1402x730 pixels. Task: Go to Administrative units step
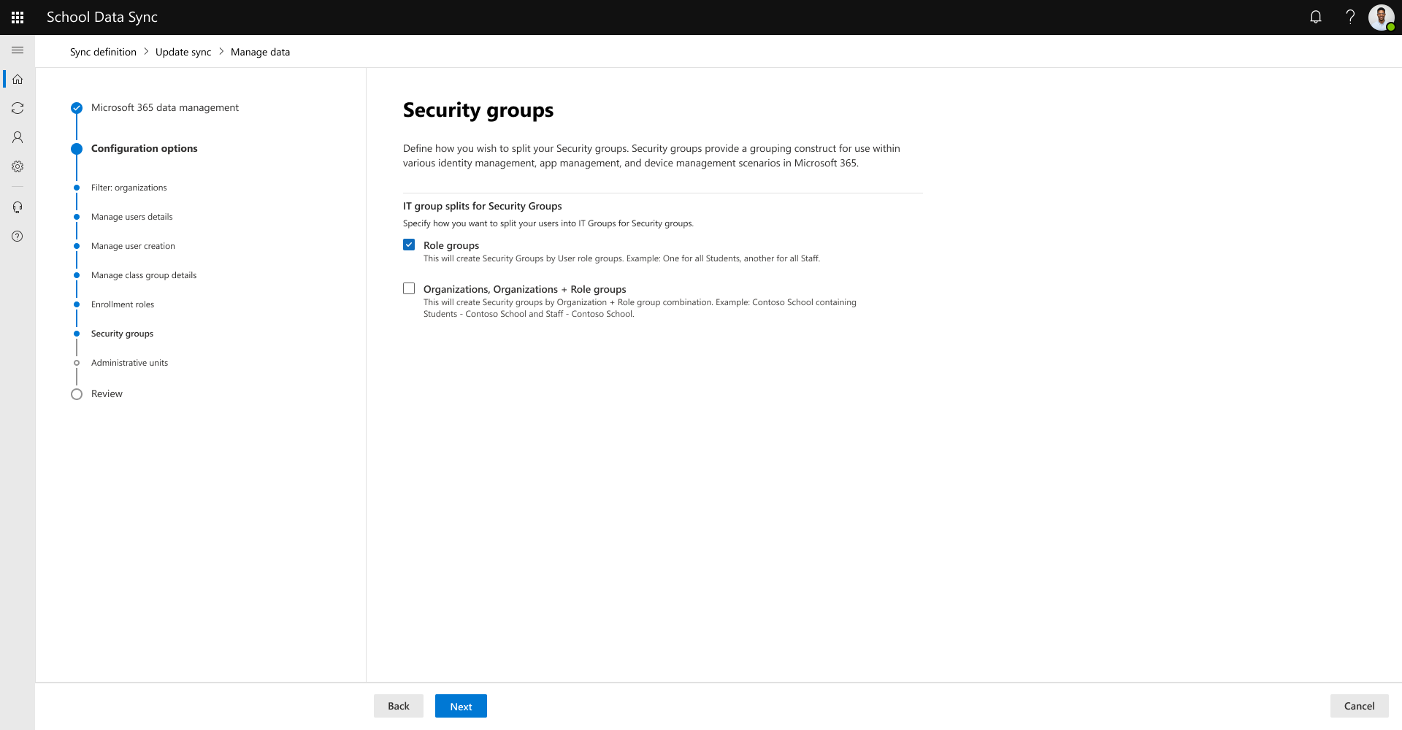pos(129,363)
